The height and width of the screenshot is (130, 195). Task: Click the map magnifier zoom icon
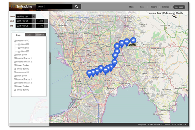(x=174, y=16)
